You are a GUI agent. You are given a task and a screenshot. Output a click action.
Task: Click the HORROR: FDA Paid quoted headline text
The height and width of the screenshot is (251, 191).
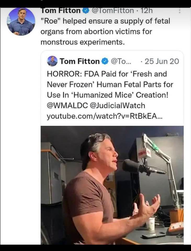(x=106, y=74)
